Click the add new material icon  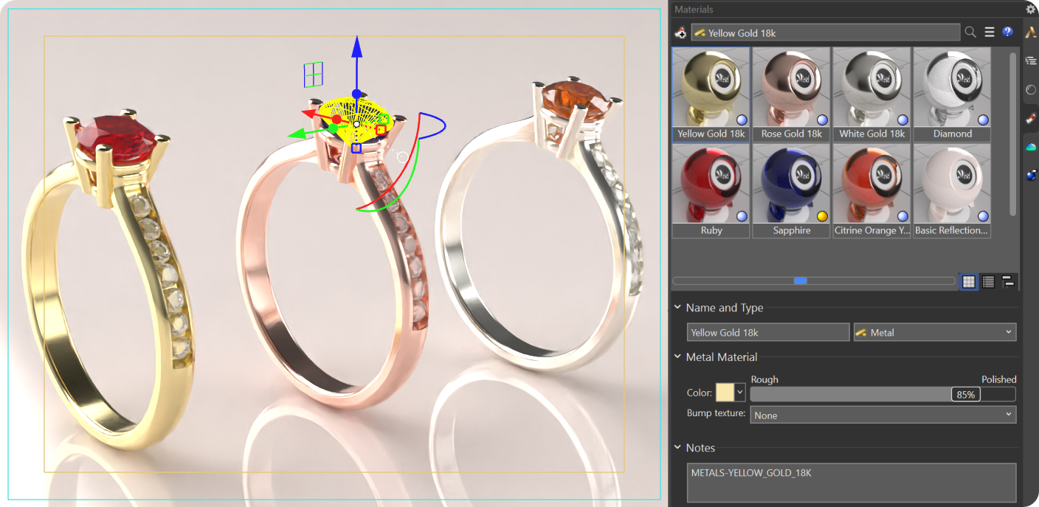pyautogui.click(x=680, y=32)
